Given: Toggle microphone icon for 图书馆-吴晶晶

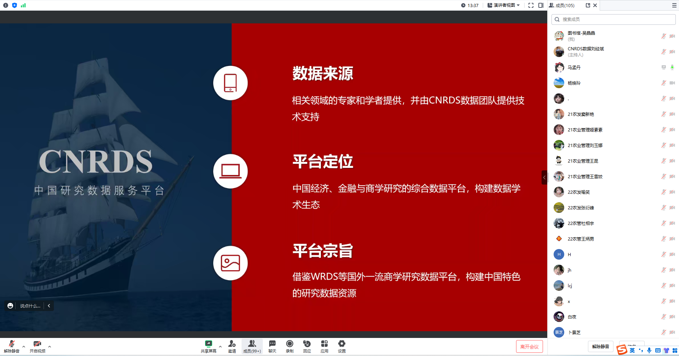Looking at the screenshot, I should (x=664, y=36).
